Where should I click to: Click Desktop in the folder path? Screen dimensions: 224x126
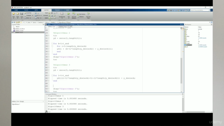click(x=41, y=22)
